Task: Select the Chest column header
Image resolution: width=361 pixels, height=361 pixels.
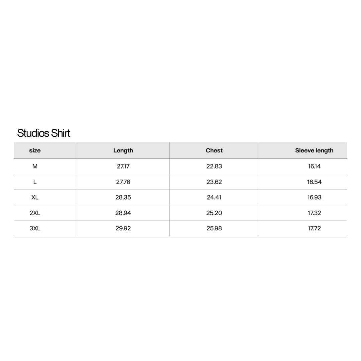Action: [214, 150]
